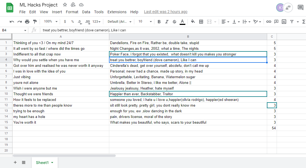The width and height of the screenshot is (306, 168).
Task: Open zoom level 100% dropdown
Action: 51,21
